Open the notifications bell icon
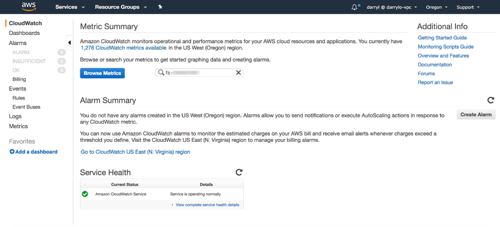This screenshot has height=227, width=500. coord(354,7)
